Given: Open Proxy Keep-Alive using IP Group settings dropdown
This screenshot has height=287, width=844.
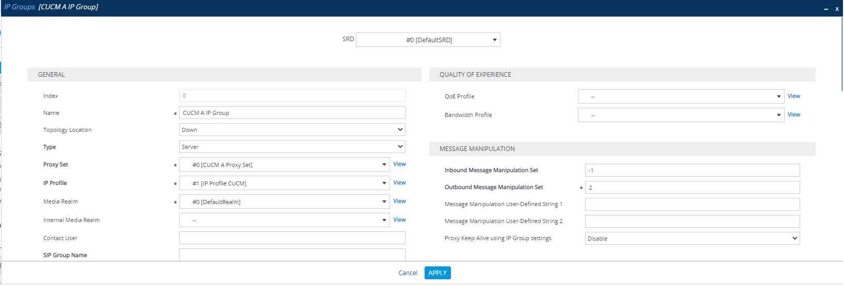Looking at the screenshot, I should [x=693, y=239].
